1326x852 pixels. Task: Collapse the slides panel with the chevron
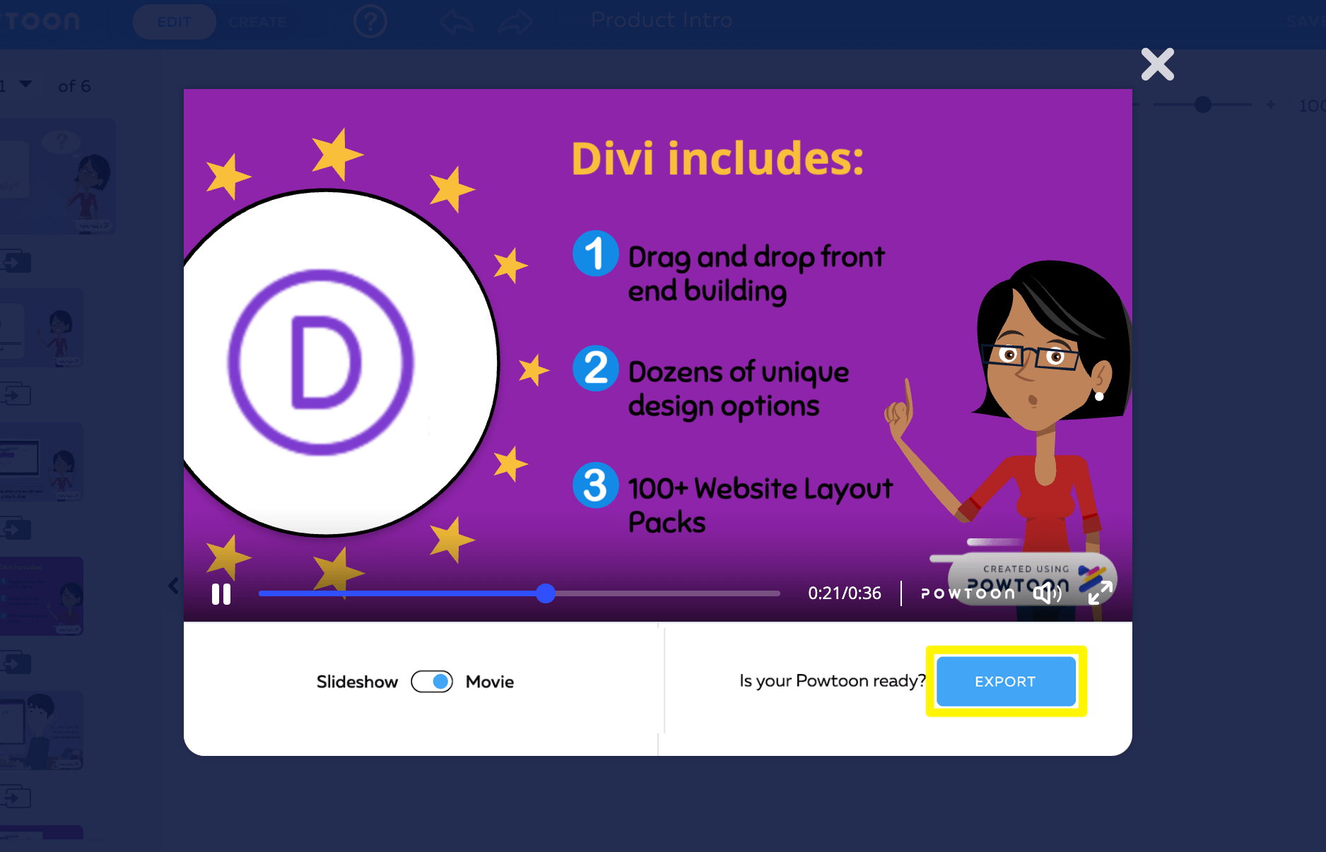[x=174, y=586]
